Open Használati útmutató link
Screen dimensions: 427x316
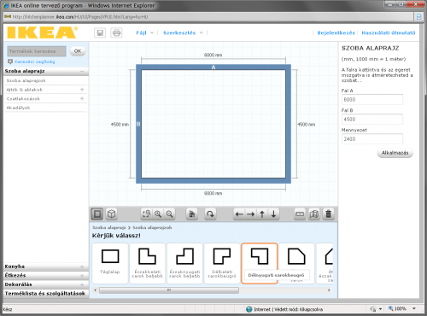tap(389, 32)
